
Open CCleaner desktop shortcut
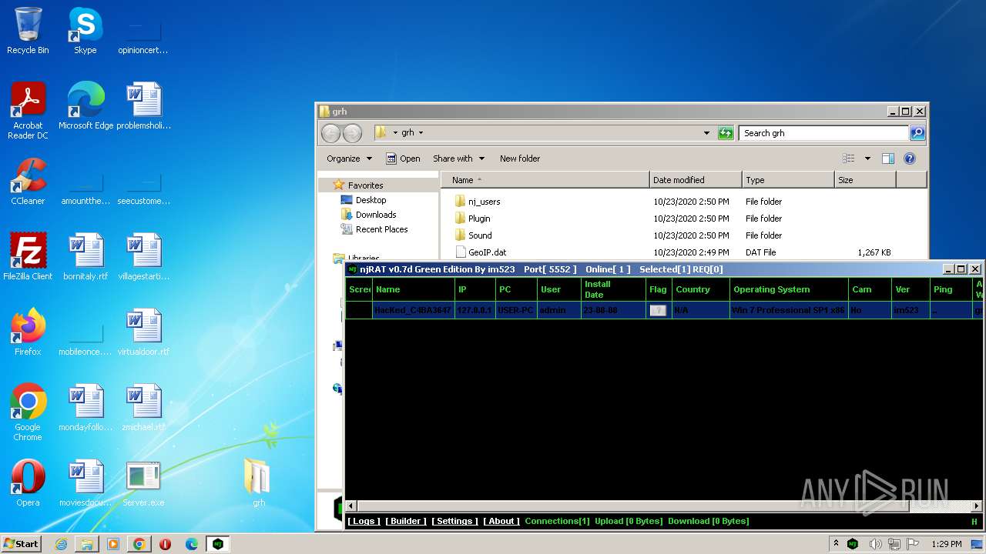pos(28,182)
